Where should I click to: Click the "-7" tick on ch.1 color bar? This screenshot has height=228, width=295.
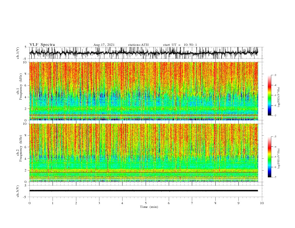tap(275, 115)
